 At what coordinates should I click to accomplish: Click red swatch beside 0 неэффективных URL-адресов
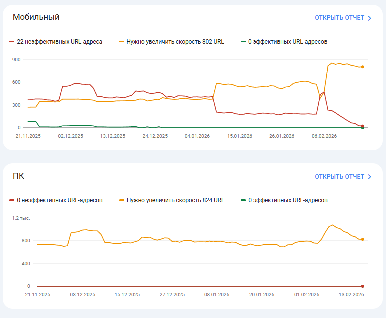point(12,200)
